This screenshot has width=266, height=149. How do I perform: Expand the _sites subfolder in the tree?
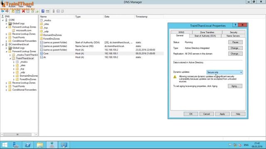tap(14, 65)
